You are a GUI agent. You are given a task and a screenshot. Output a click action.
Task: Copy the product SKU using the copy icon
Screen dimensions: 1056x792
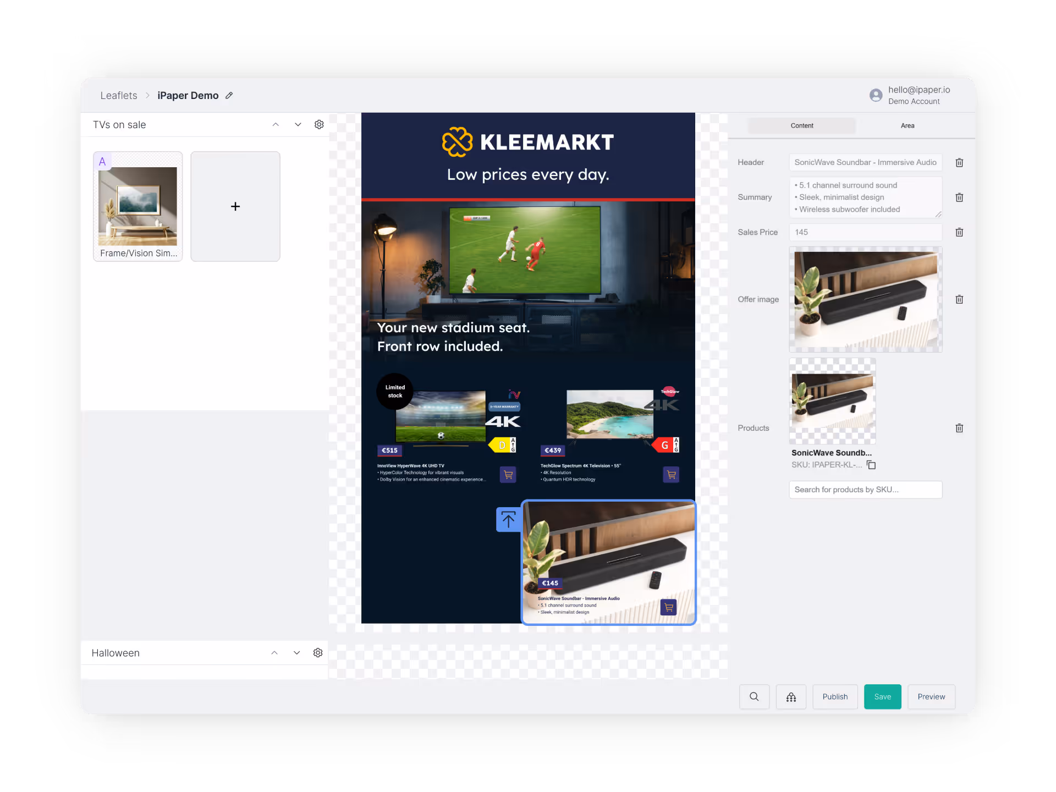coord(871,465)
